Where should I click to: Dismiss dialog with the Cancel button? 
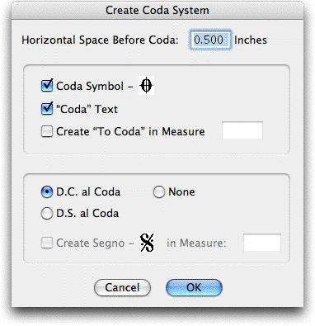point(122,288)
